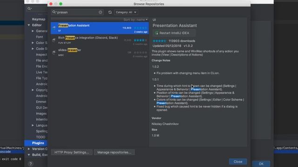Click the refresh repositories icon
The height and width of the screenshot is (167, 298).
[110, 13]
